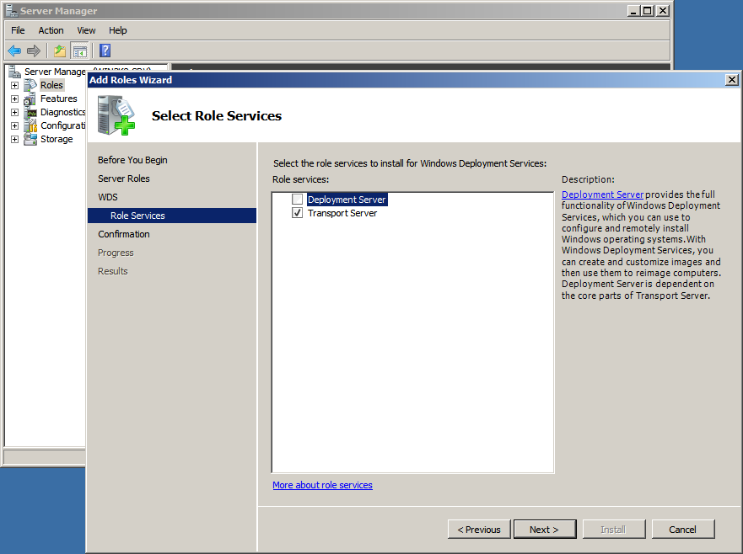Open the Action menu

[x=51, y=30]
